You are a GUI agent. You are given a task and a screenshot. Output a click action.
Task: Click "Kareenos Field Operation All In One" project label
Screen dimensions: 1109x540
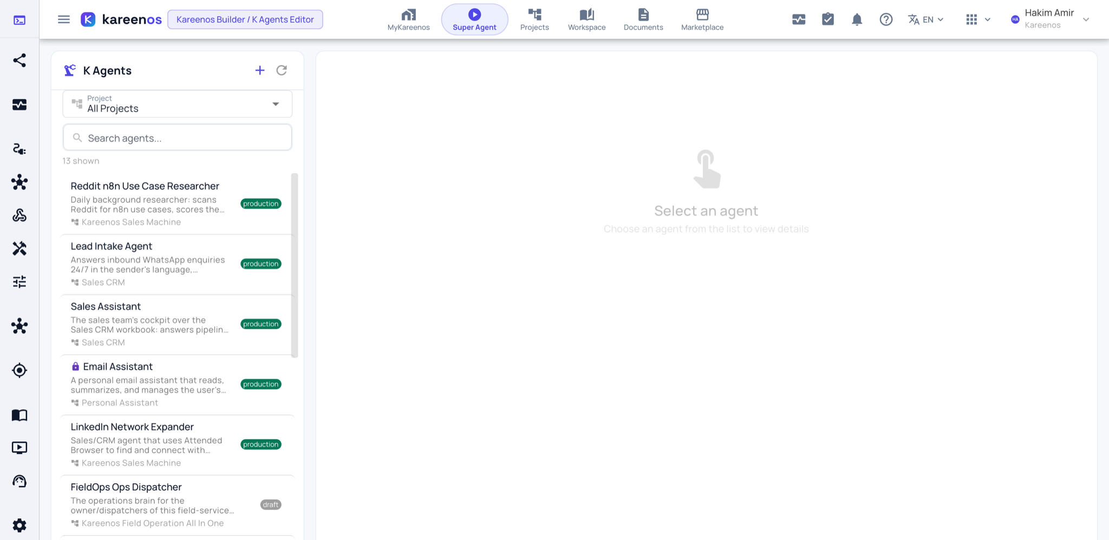pos(153,523)
